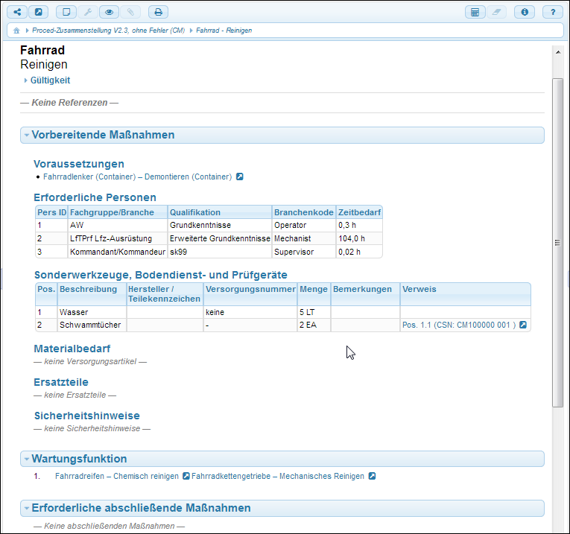This screenshot has width=570, height=534.
Task: Open the calculator icon in the toolbar
Action: pos(475,12)
